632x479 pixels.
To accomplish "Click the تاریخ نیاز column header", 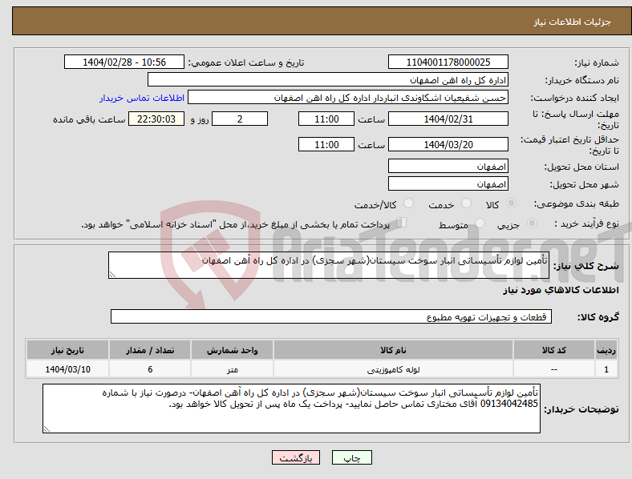I will 67,350.
